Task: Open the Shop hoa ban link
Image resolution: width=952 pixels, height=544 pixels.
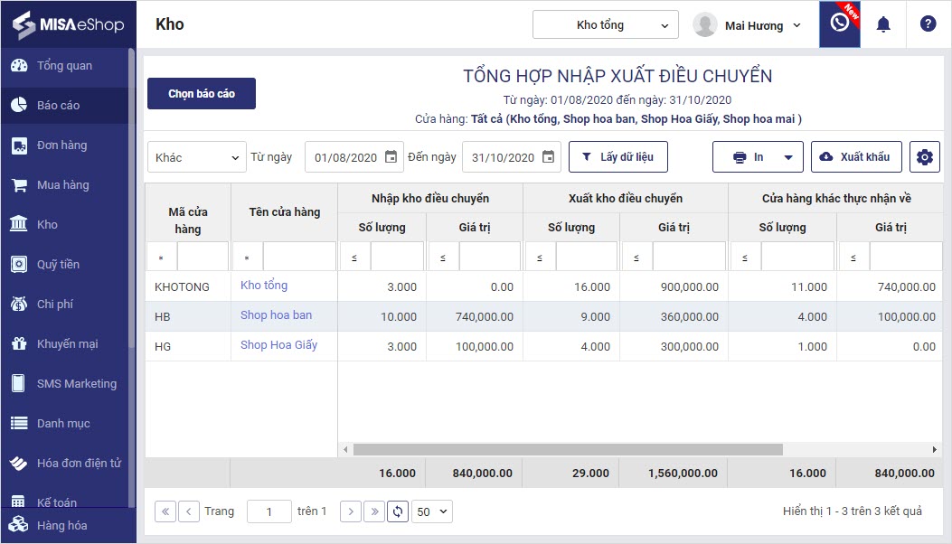Action: 276,315
